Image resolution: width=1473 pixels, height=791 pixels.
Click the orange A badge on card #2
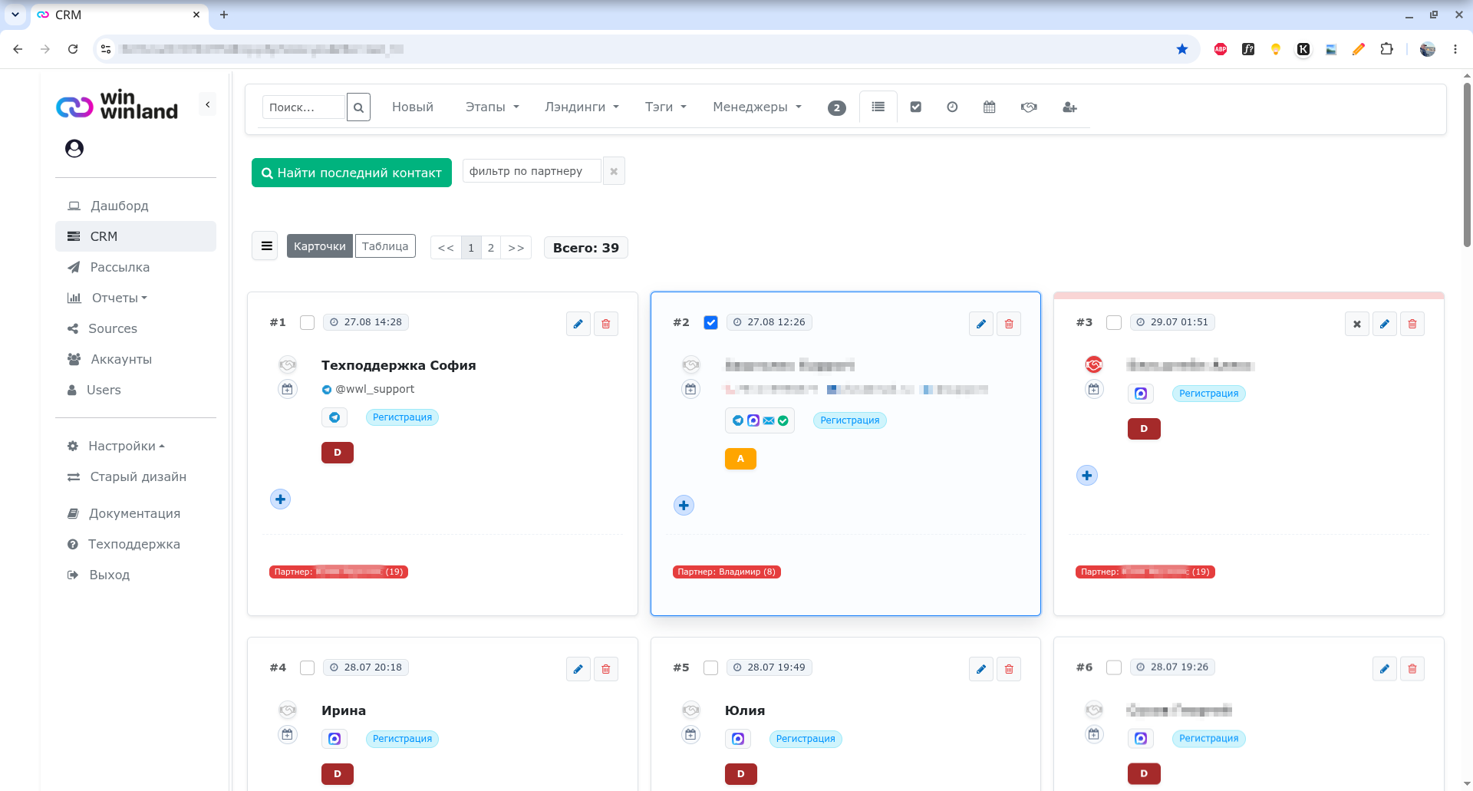[x=740, y=459]
